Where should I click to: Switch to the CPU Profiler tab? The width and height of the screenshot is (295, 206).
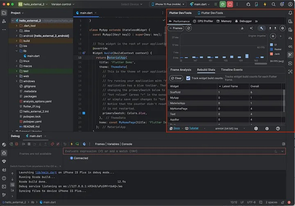203,21
